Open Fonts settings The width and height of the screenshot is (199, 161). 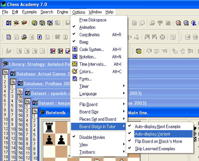(x=99, y=79)
